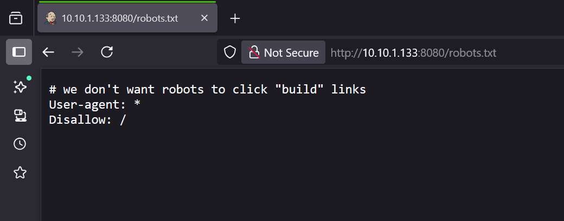
Task: Show synced tabs from the sidebar
Action: (x=20, y=115)
